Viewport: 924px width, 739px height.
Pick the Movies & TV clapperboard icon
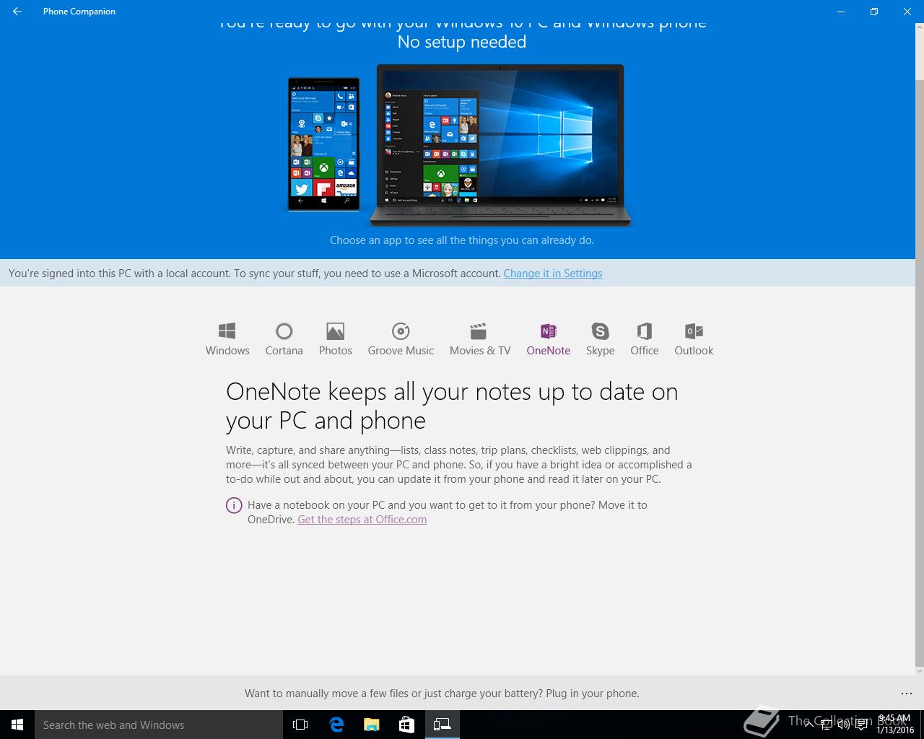pos(478,331)
